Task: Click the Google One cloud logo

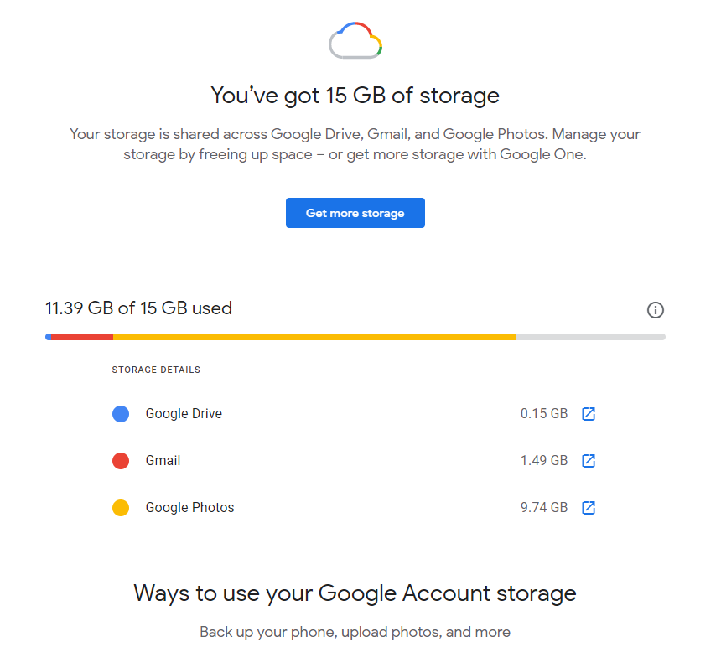Action: (x=355, y=40)
